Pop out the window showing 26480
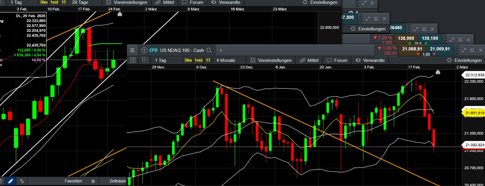Screen dimensions: 485x186 click(424, 29)
